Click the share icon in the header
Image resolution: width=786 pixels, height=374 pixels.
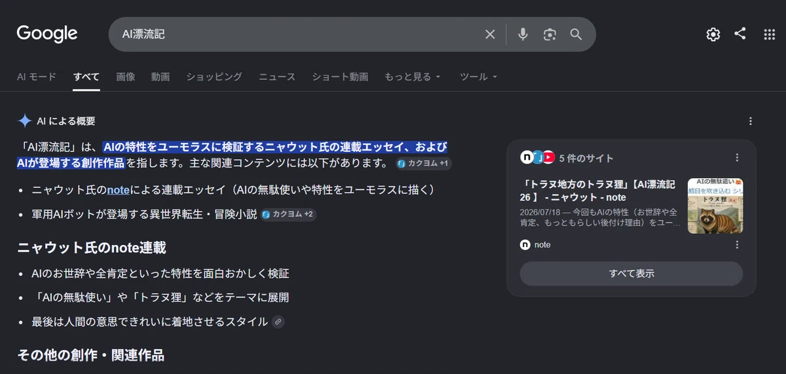[x=740, y=33]
